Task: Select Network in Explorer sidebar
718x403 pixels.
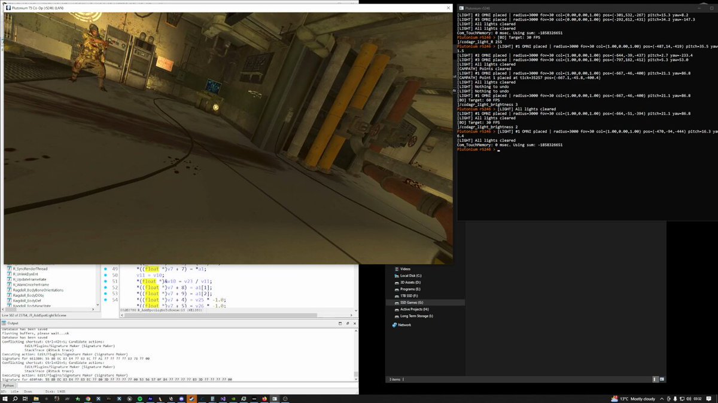Action: [x=404, y=325]
